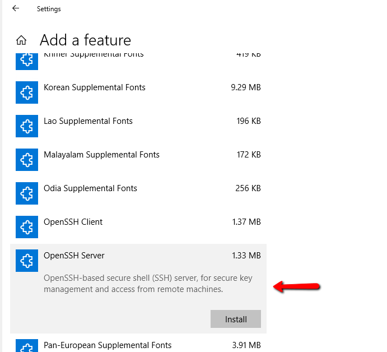Click the Odia Supplemental Fonts puzzle icon
Viewport: 387px width, 352px height.
pos(27,193)
